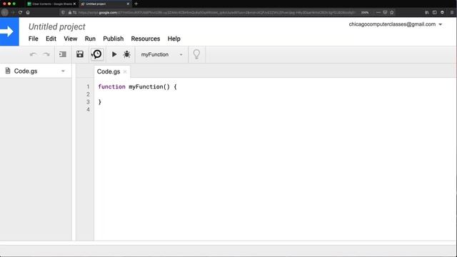The image size is (457, 257).
Task: Open a new browser tab
Action: [136, 4]
